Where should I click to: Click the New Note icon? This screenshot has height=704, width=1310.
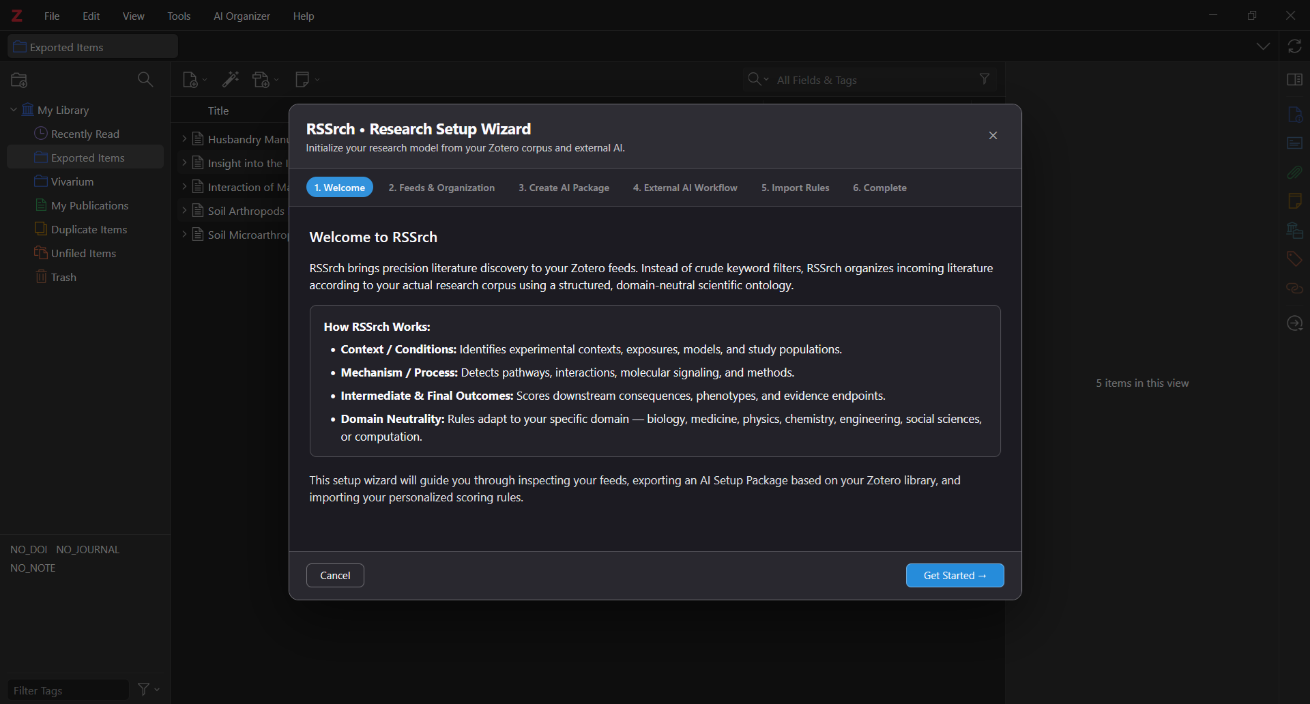[x=302, y=80]
